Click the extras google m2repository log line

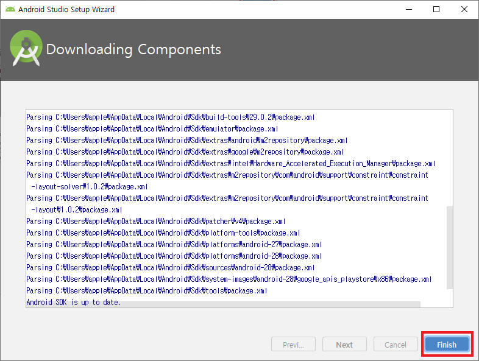tap(185, 152)
